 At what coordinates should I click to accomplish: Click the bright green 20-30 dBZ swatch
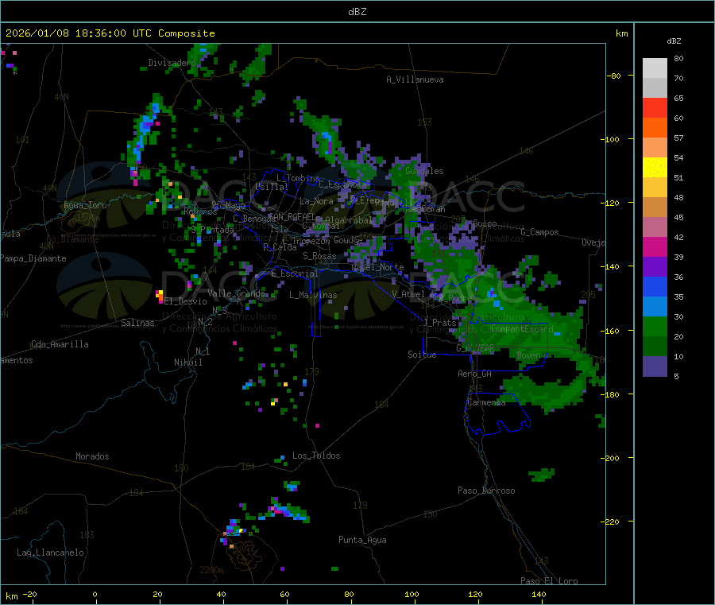655,326
